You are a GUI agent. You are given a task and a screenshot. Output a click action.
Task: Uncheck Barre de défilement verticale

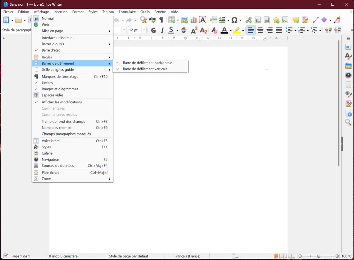[145, 69]
